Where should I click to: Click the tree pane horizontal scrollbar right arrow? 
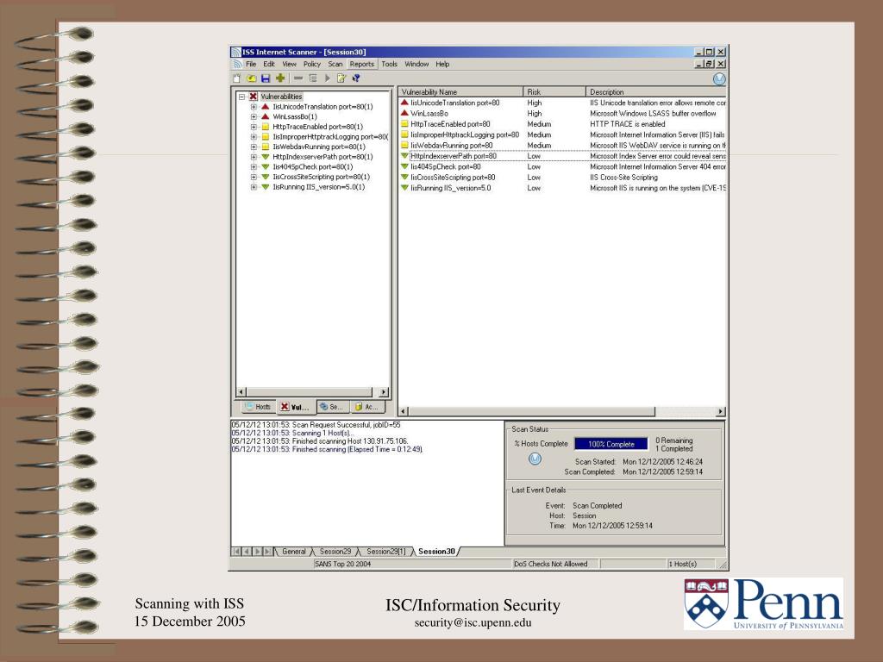click(x=384, y=392)
